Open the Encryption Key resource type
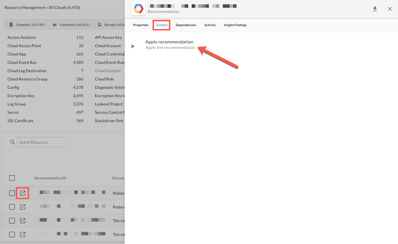Screen dimensions: 398x244 (x=21, y=96)
